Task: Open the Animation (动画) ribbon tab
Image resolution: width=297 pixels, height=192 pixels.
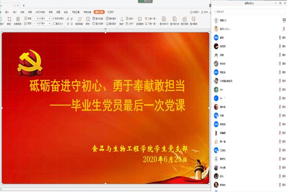Action: point(30,12)
